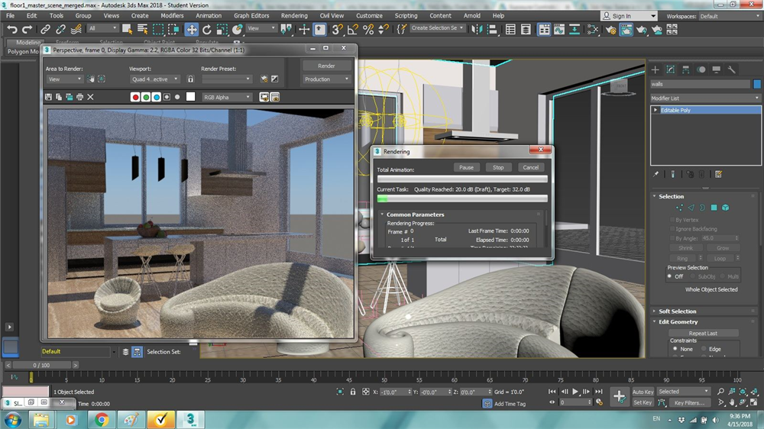Click the Rotate tool in main toolbar
This screenshot has width=764, height=429.
pyautogui.click(x=206, y=29)
